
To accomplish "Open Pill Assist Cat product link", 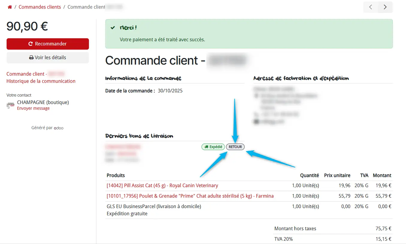I will (x=162, y=185).
